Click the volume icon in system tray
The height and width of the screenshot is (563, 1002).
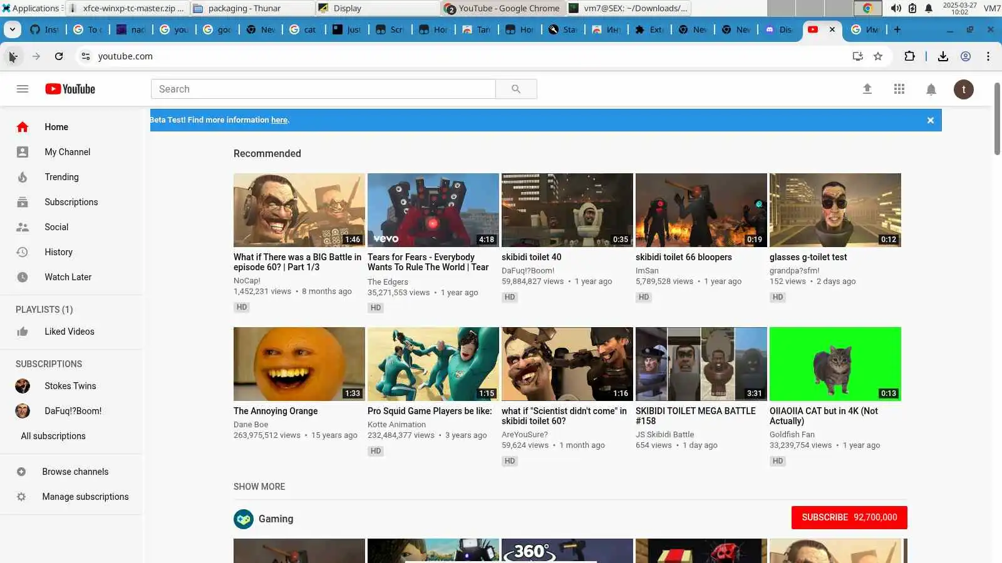coord(896,8)
